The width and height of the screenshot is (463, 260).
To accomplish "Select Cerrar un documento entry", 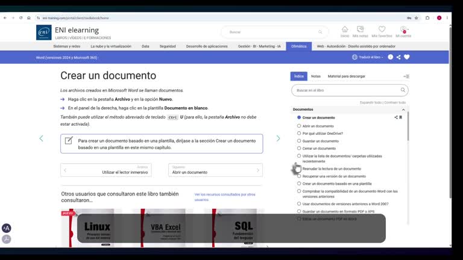I will 319,149.
